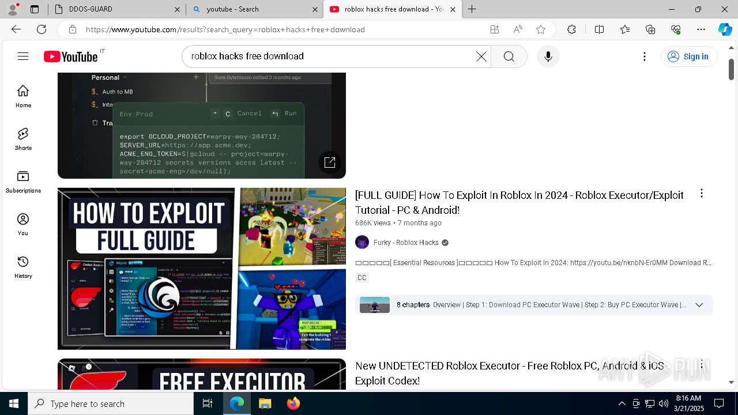Clear the search query with X
Viewport: 738px width, 415px height.
pyautogui.click(x=481, y=56)
